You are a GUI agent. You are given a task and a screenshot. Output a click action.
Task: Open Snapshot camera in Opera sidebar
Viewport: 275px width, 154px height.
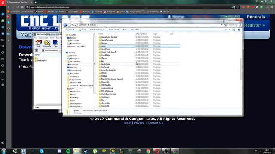tap(3, 40)
